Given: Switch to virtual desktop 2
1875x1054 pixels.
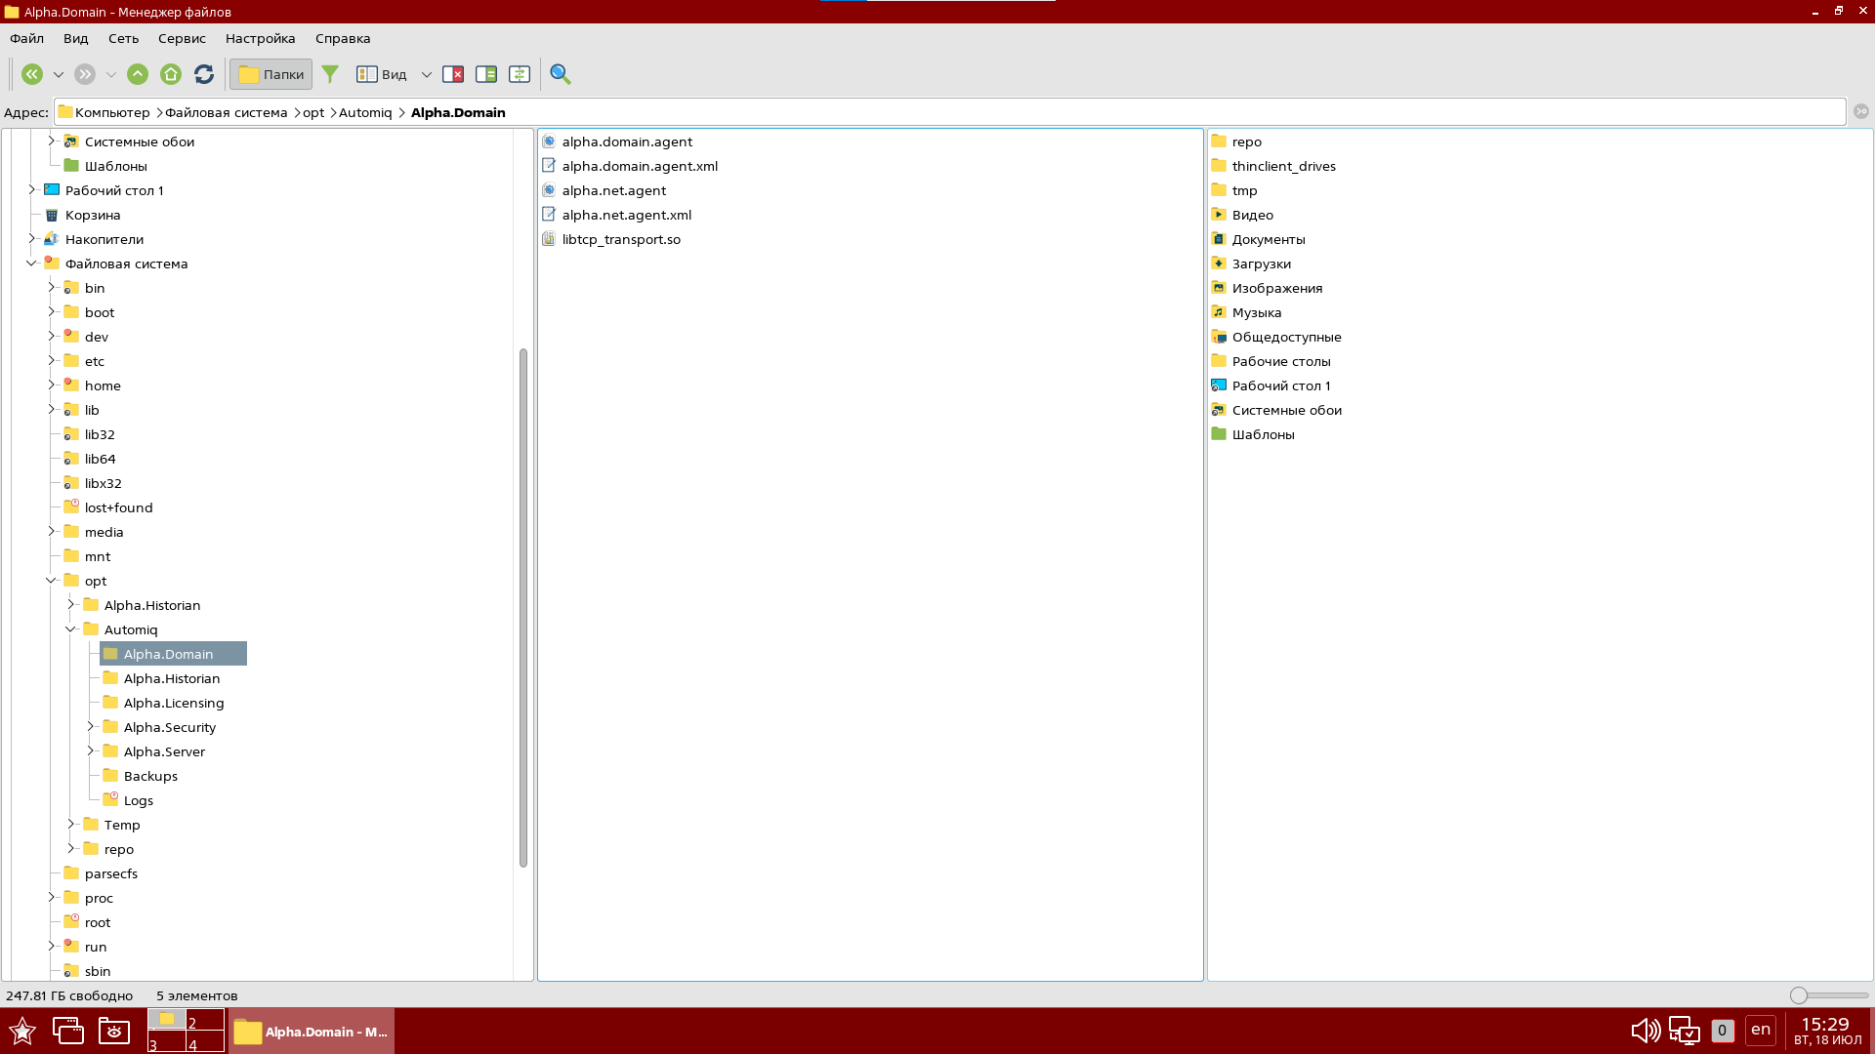Looking at the screenshot, I should (205, 1020).
